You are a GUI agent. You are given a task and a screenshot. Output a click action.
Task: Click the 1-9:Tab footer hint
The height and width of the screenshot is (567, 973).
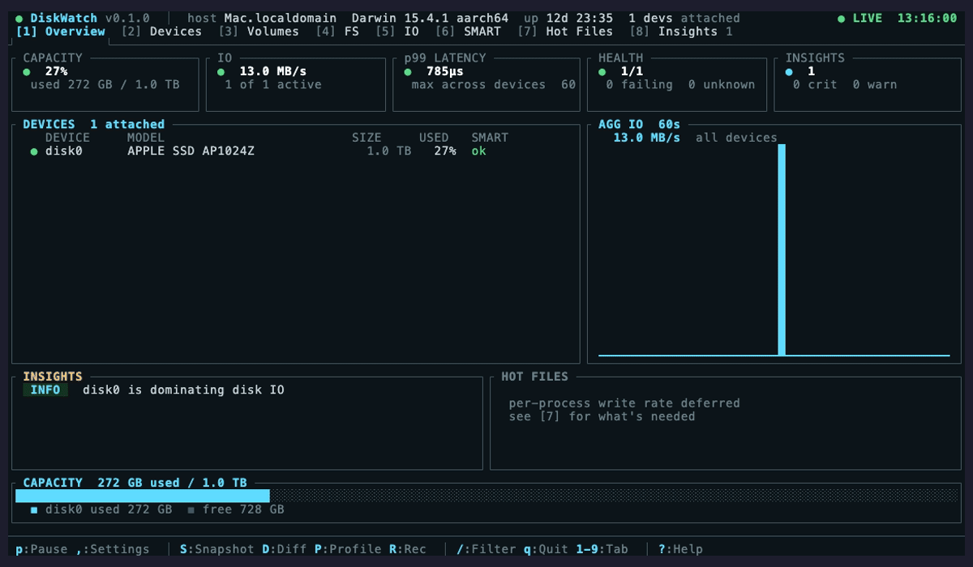(x=602, y=549)
